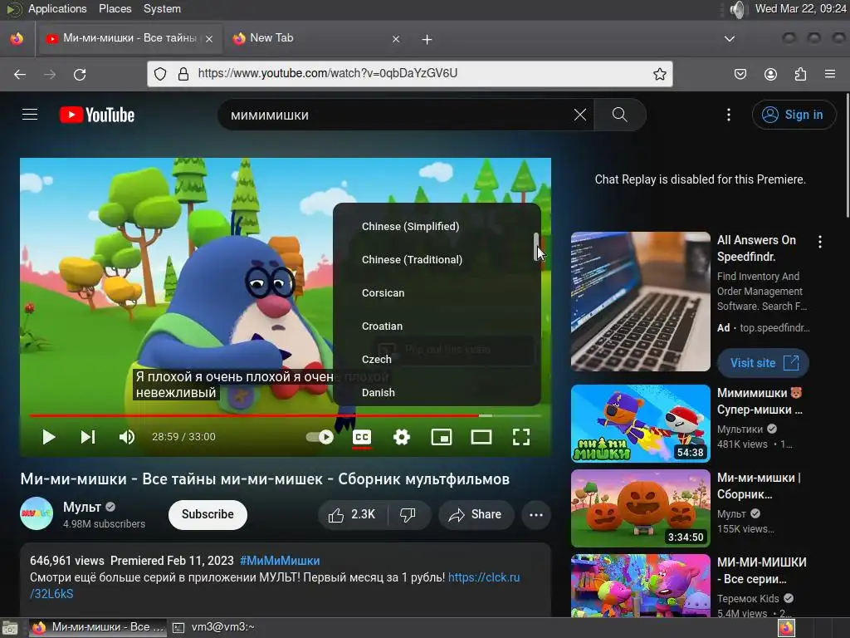The height and width of the screenshot is (638, 850).
Task: Open site shield tracking protection icon
Action: coord(160,74)
